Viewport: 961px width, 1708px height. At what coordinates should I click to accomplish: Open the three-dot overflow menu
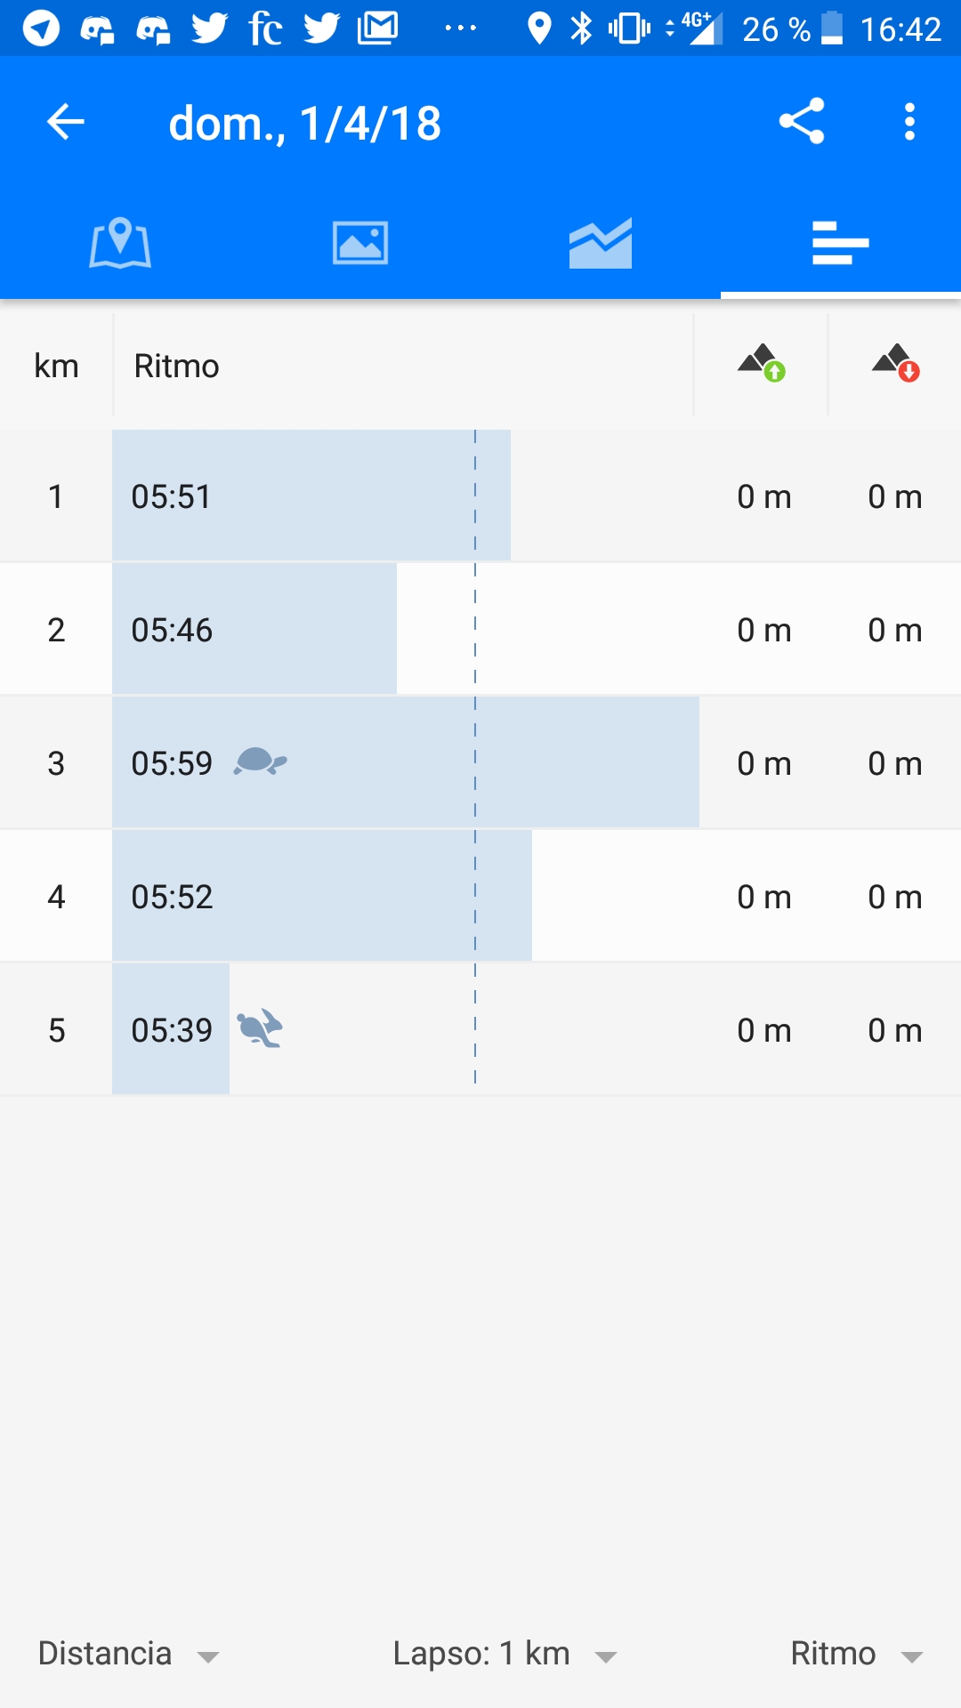pos(909,122)
